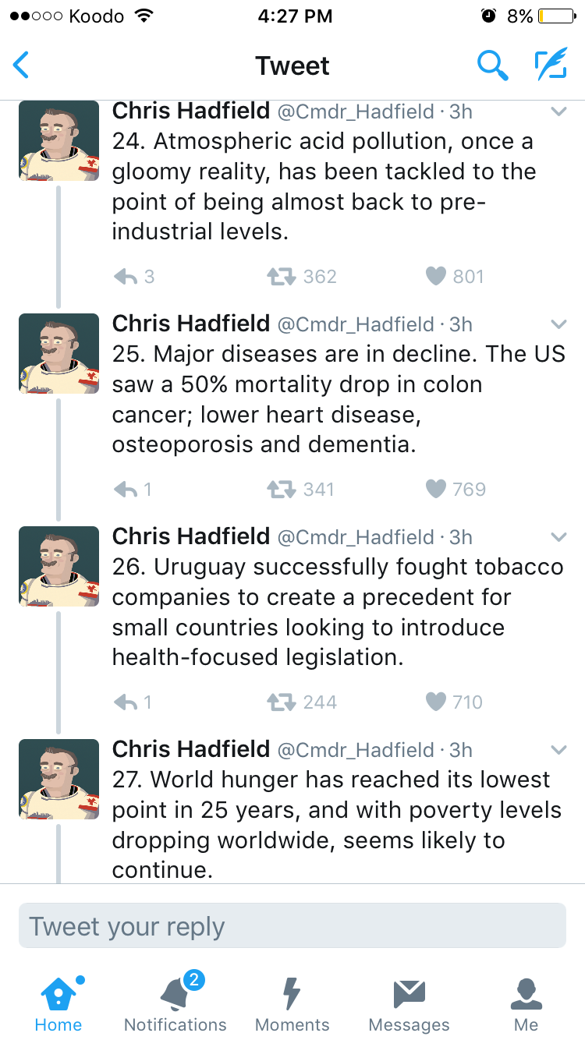Like tweet 25 about diseases declining
Viewport: 585px width, 1040px height.
[x=436, y=490]
